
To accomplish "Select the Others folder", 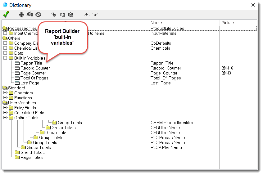I will 14,38.
